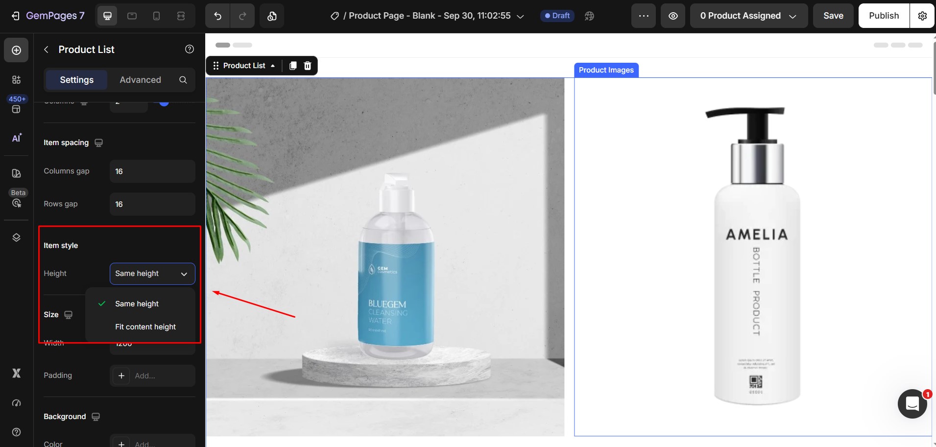The width and height of the screenshot is (936, 447).
Task: Switch to the Advanced tab
Action: [x=140, y=80]
